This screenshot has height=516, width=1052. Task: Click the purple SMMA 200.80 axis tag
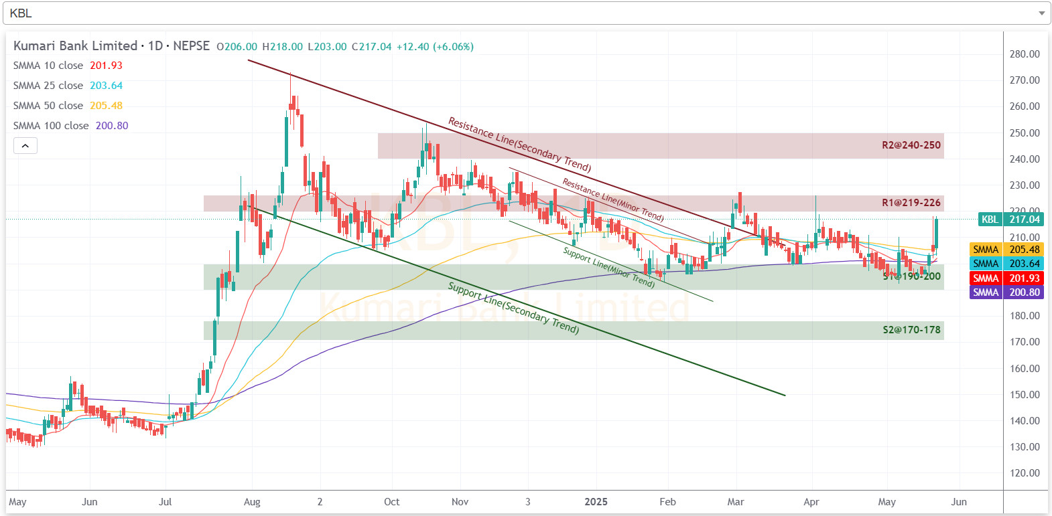(1006, 292)
